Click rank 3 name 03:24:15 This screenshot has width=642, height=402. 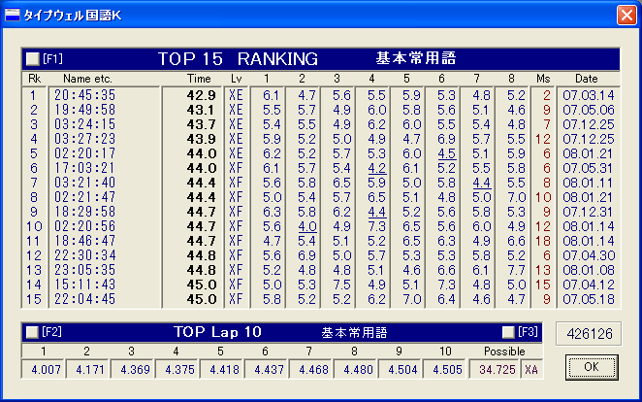[85, 124]
